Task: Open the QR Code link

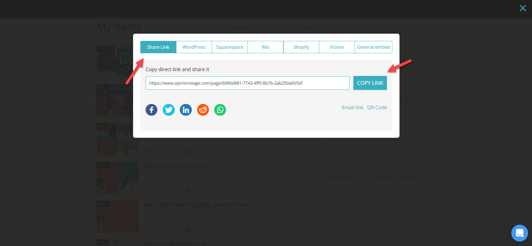Action: pos(377,108)
